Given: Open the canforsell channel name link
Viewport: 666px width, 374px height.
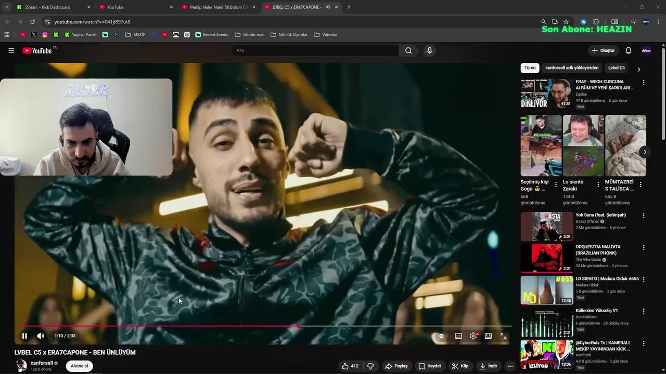Looking at the screenshot, I should coord(42,363).
